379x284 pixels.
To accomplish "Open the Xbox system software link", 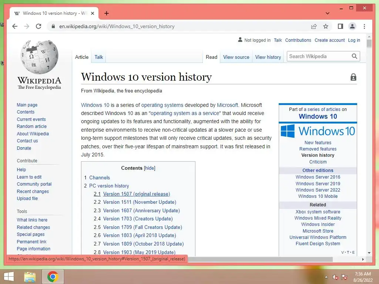I will click(318, 212).
